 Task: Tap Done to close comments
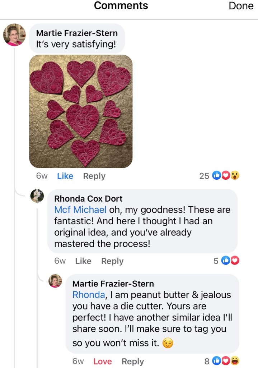(241, 6)
